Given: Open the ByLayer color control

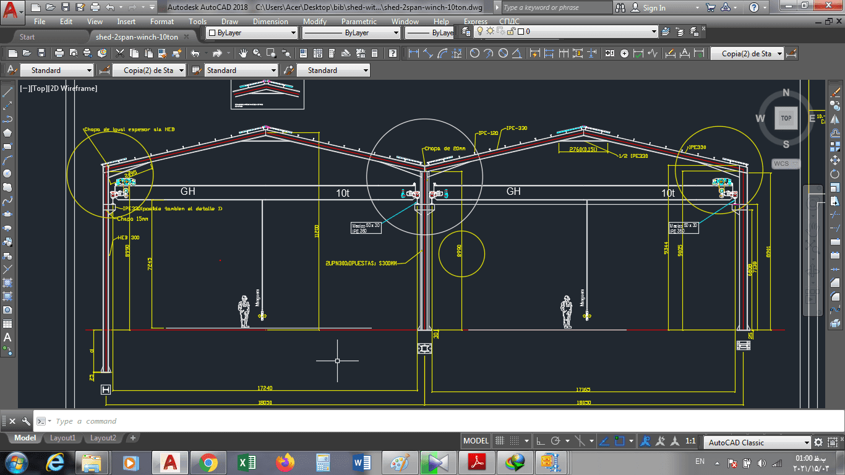Looking at the screenshot, I should (x=252, y=33).
